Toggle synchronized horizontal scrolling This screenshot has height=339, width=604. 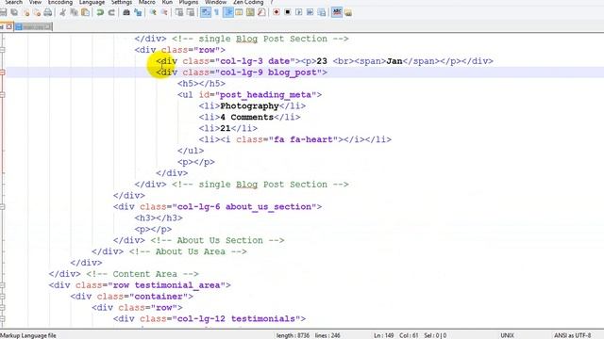191,12
